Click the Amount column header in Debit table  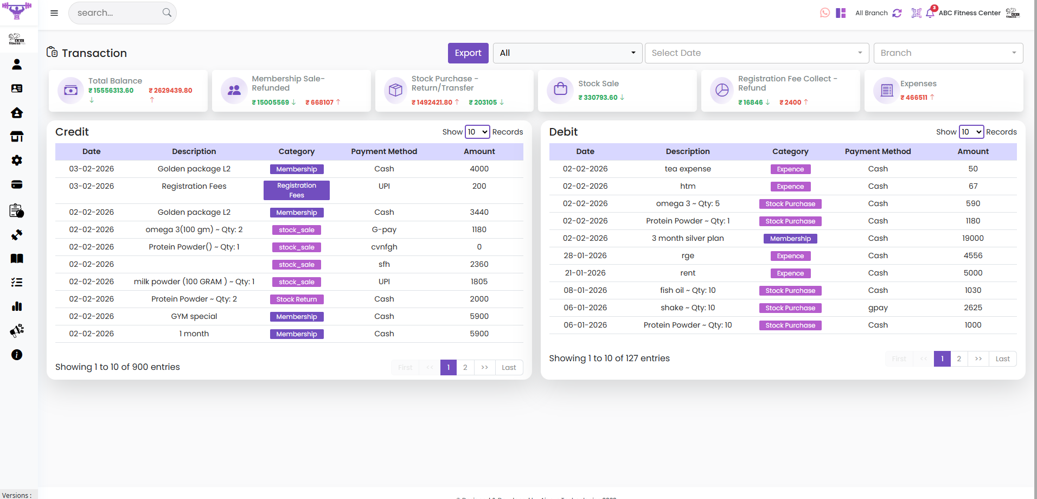tap(972, 152)
